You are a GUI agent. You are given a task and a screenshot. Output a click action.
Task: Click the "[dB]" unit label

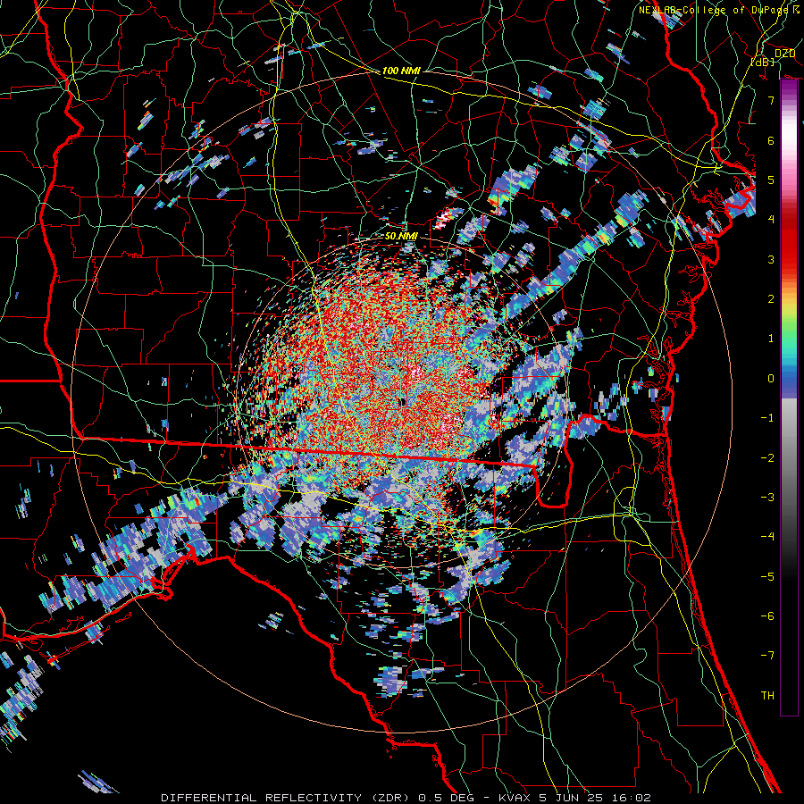[763, 62]
